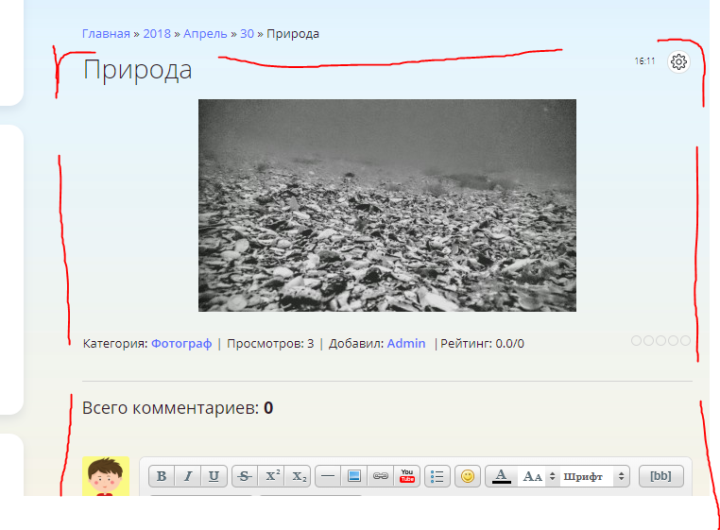This screenshot has height=530, width=720.
Task: Open the text color picker
Action: tap(502, 476)
